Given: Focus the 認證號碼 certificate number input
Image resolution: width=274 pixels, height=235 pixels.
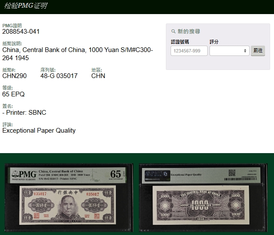Looking at the screenshot, I should tap(189, 51).
